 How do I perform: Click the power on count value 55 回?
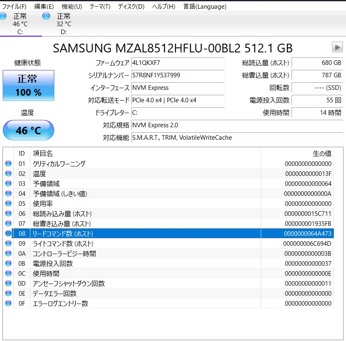tap(317, 100)
